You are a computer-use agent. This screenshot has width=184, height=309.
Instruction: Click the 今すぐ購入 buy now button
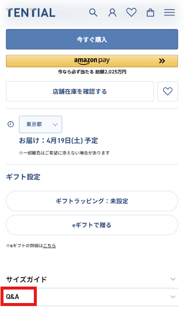coord(92,39)
